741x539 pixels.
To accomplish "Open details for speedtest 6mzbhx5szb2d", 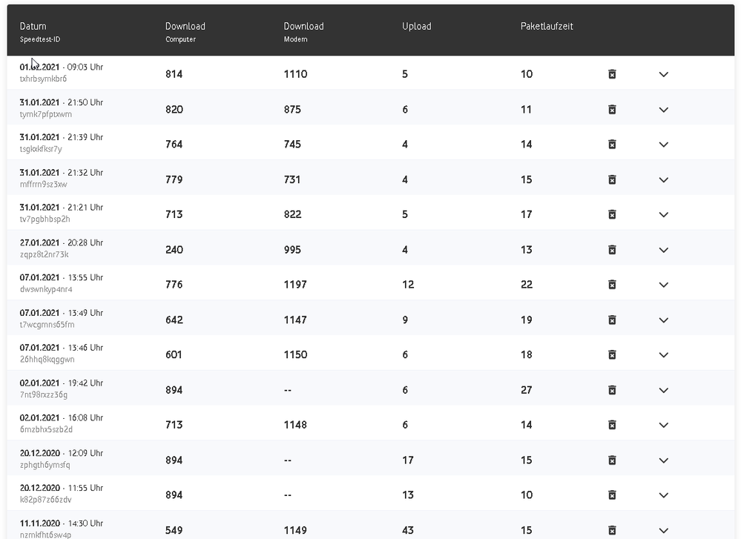I will [663, 426].
